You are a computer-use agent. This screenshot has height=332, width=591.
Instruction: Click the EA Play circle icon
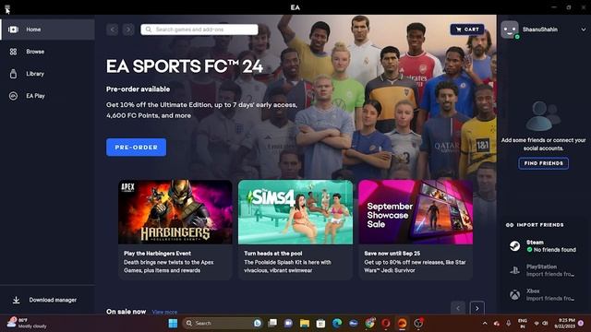point(13,96)
